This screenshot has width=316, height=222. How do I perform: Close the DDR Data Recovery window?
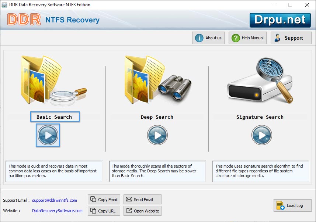(307, 5)
